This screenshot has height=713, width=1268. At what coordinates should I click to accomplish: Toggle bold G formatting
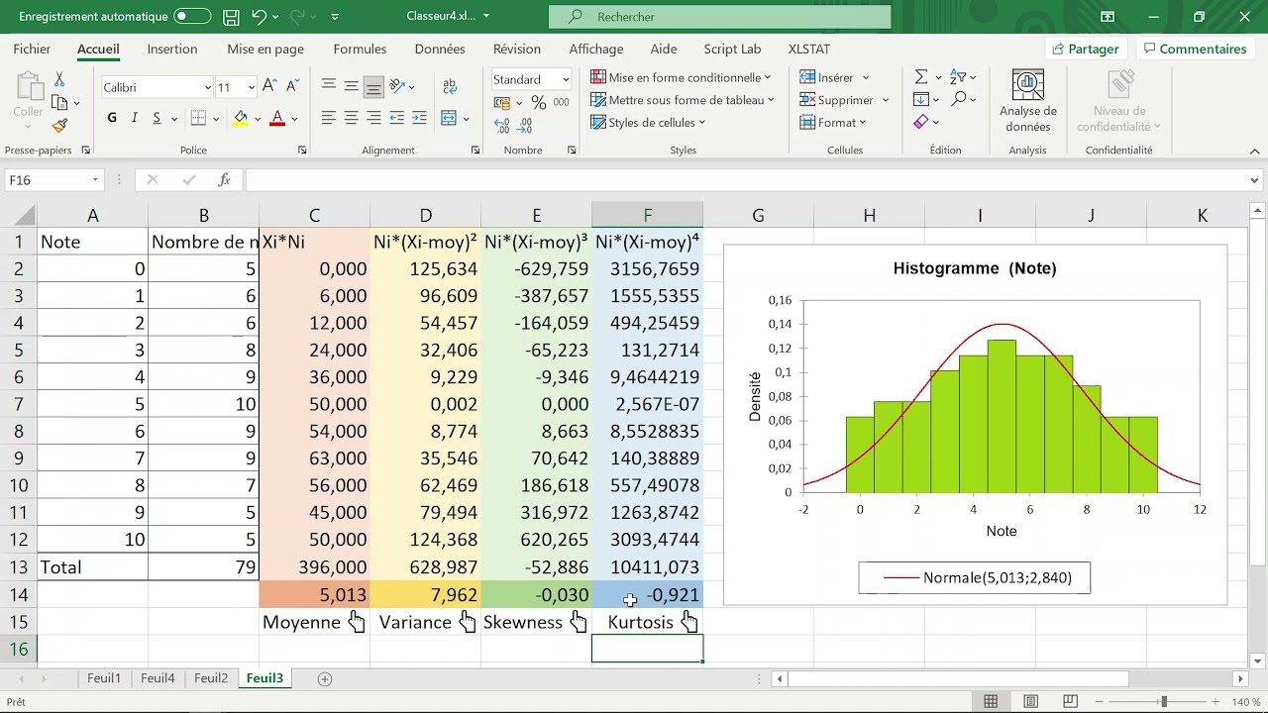pyautogui.click(x=112, y=118)
